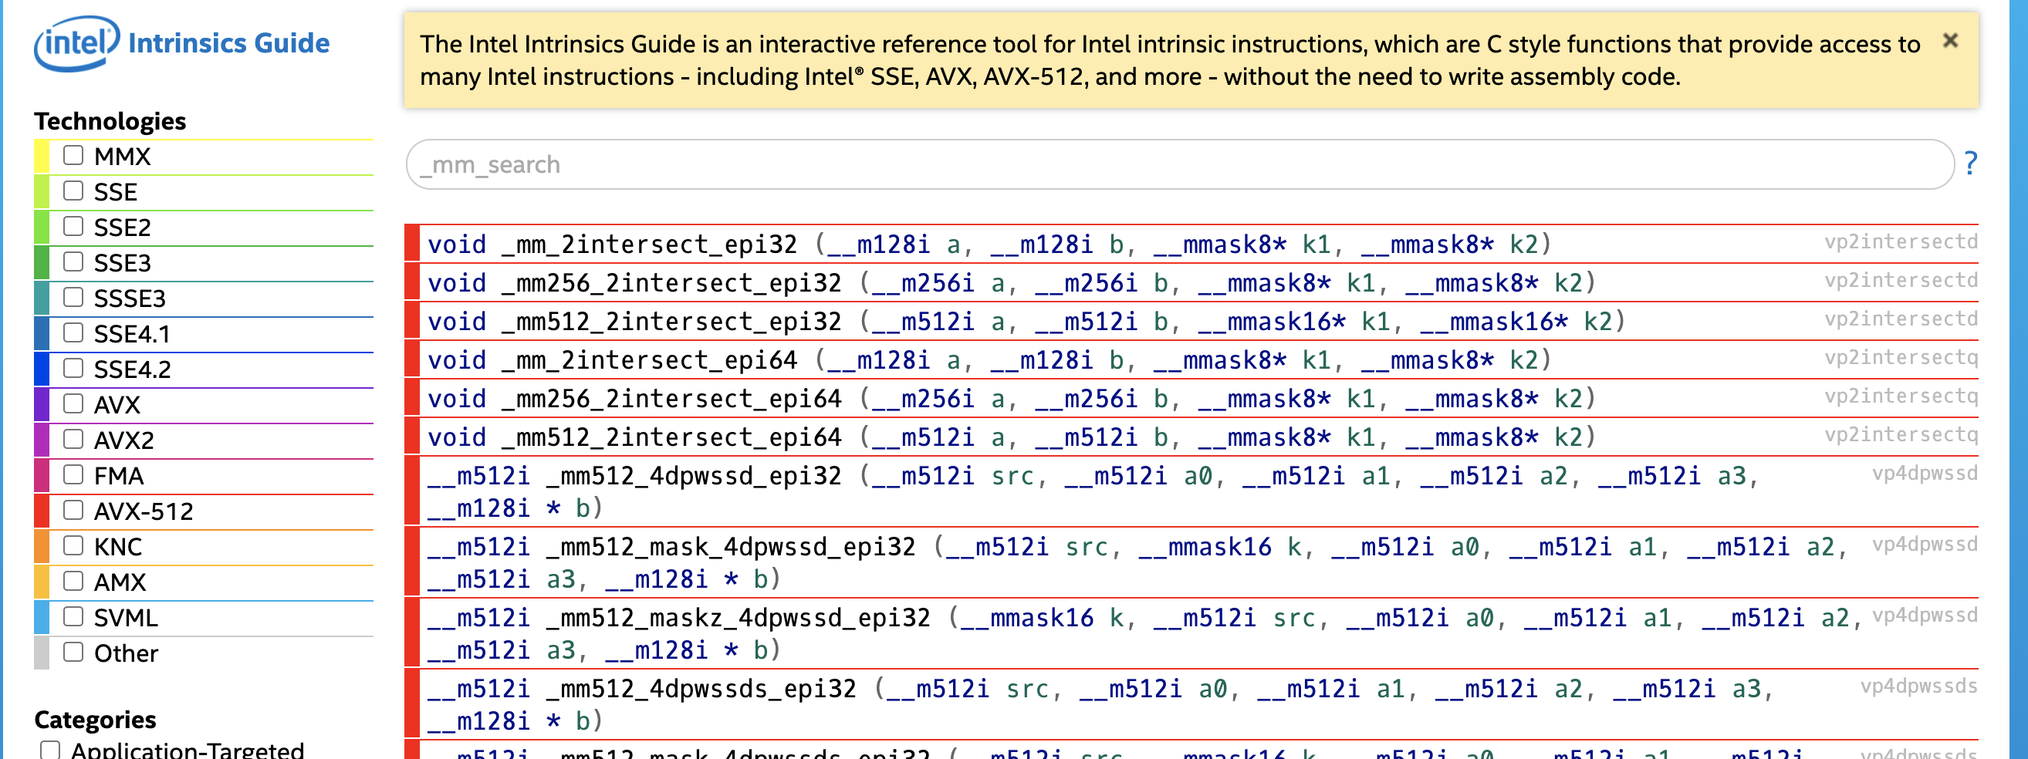Open the _mm512_2intersect_epi32 intrinsic details

(x=1191, y=321)
